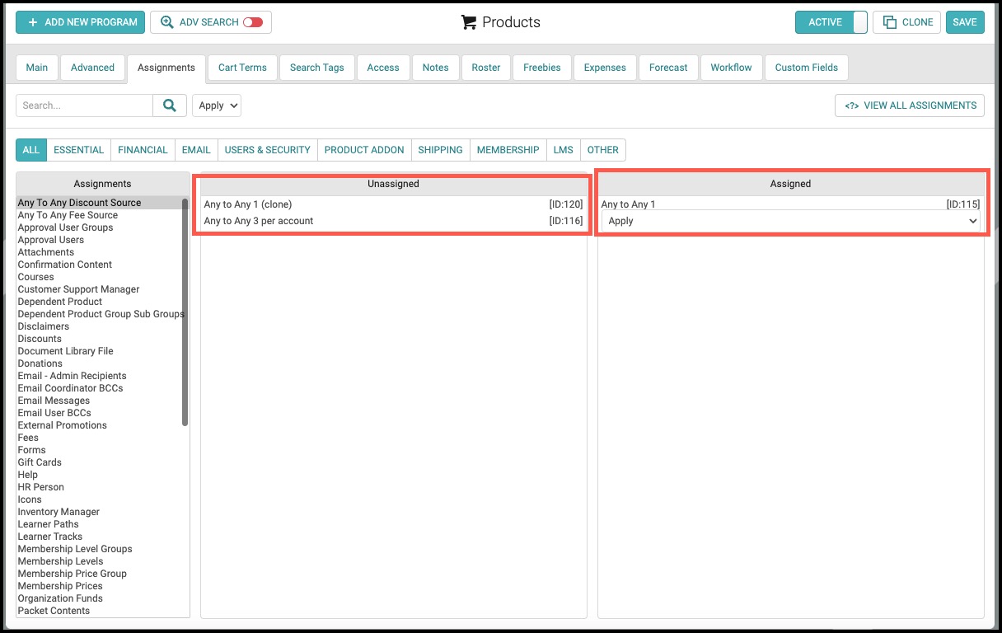The image size is (1002, 633).
Task: Click the shopping cart Products icon
Action: point(469,22)
